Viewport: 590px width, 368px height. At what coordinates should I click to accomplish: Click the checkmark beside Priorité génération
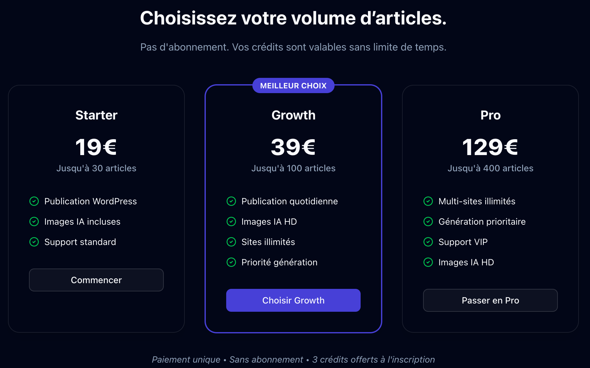click(x=231, y=262)
